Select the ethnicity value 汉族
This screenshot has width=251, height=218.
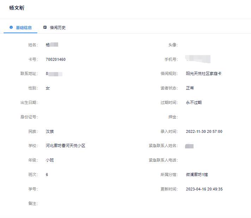pyautogui.click(x=50, y=131)
